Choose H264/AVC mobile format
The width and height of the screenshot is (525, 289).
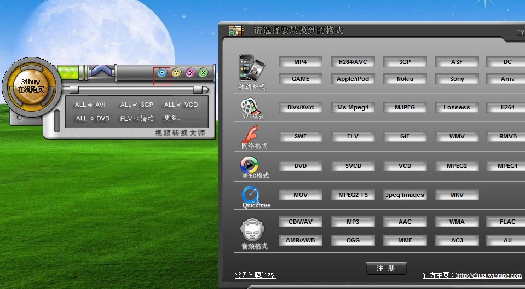pos(353,62)
